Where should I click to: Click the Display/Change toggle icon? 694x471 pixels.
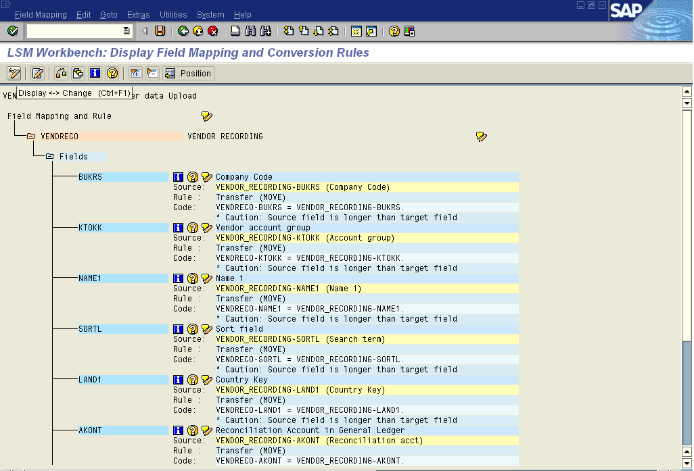pyautogui.click(x=14, y=73)
